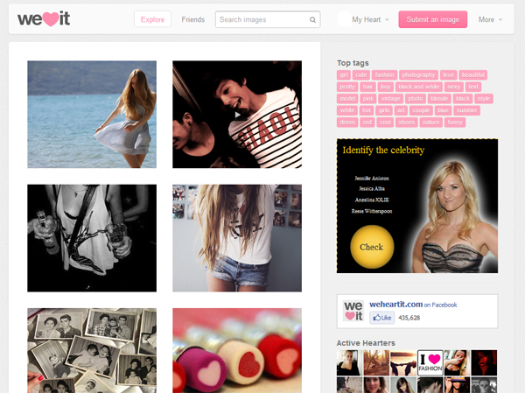Select the 'dress' tag

(x=347, y=123)
